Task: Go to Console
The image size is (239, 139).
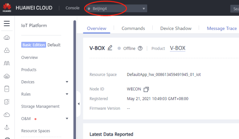Action: 72,8
